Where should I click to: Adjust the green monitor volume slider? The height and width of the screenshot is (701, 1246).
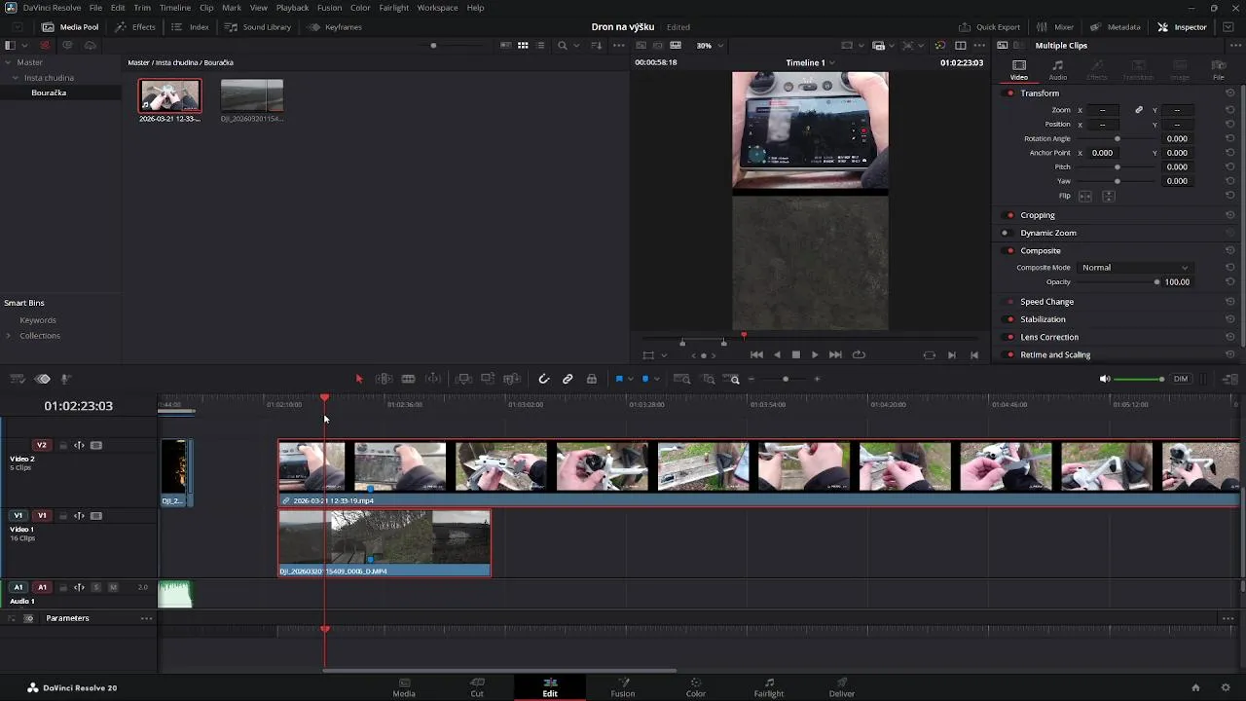click(x=1138, y=379)
